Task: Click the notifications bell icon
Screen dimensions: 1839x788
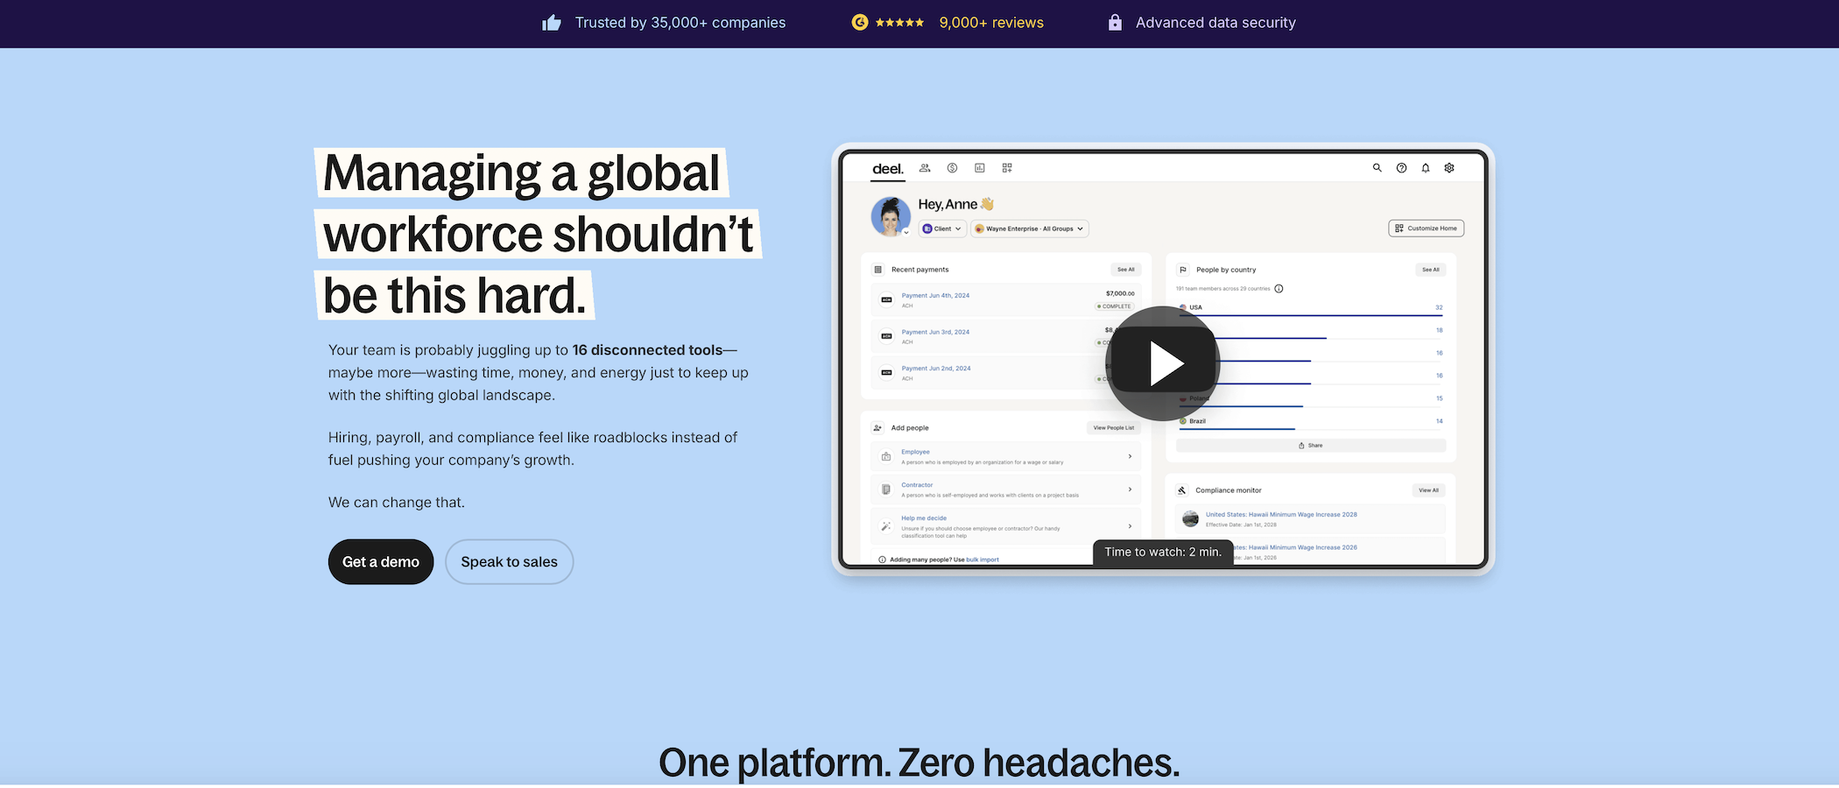Action: [1426, 168]
